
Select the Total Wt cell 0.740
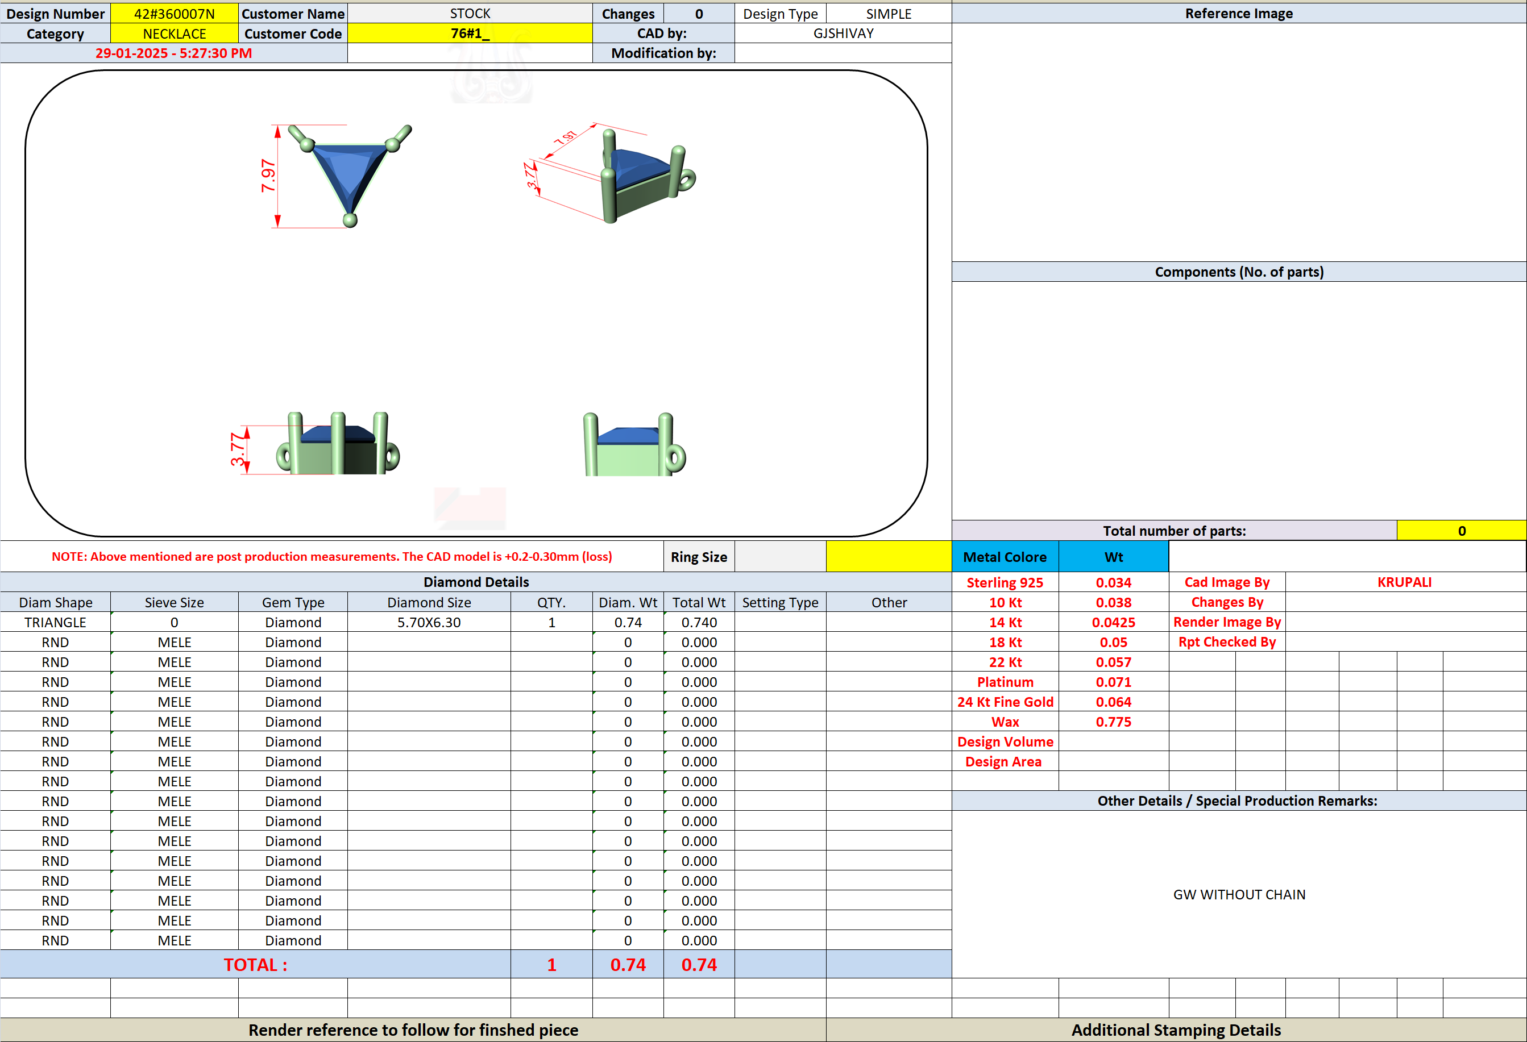pyautogui.click(x=699, y=623)
